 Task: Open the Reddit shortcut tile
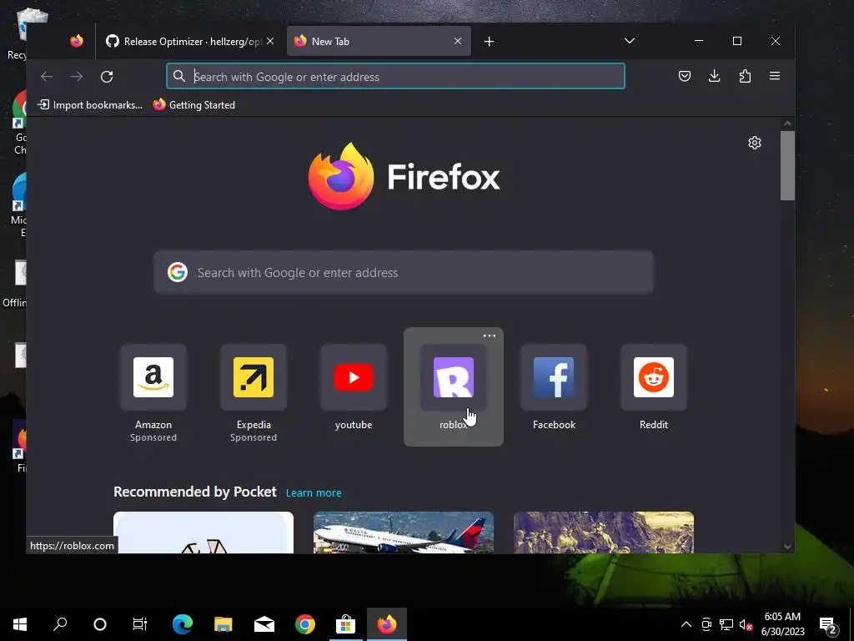click(x=654, y=388)
